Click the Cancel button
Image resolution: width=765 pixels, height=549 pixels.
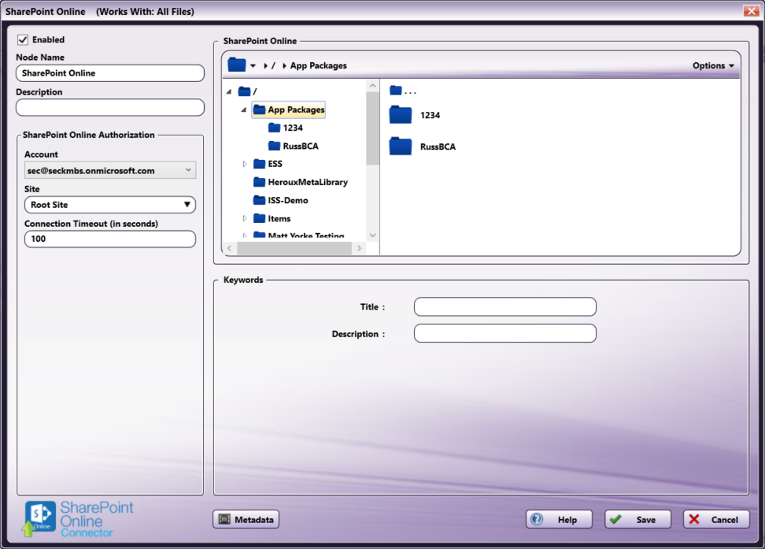716,519
